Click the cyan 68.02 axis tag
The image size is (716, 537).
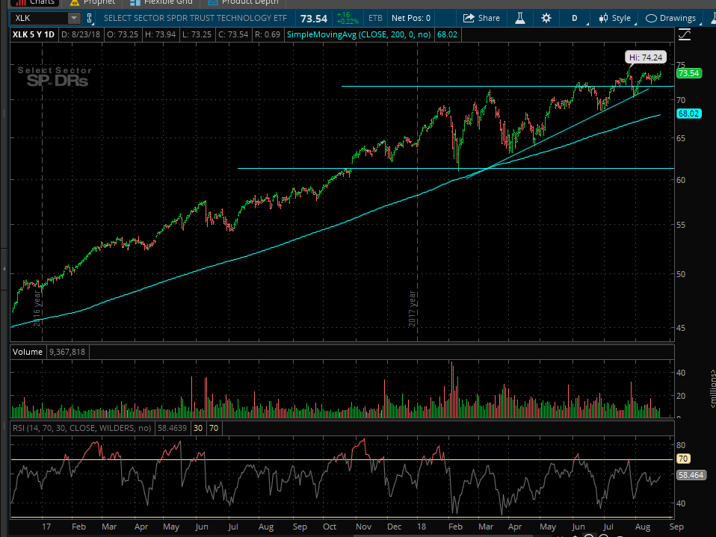point(688,114)
